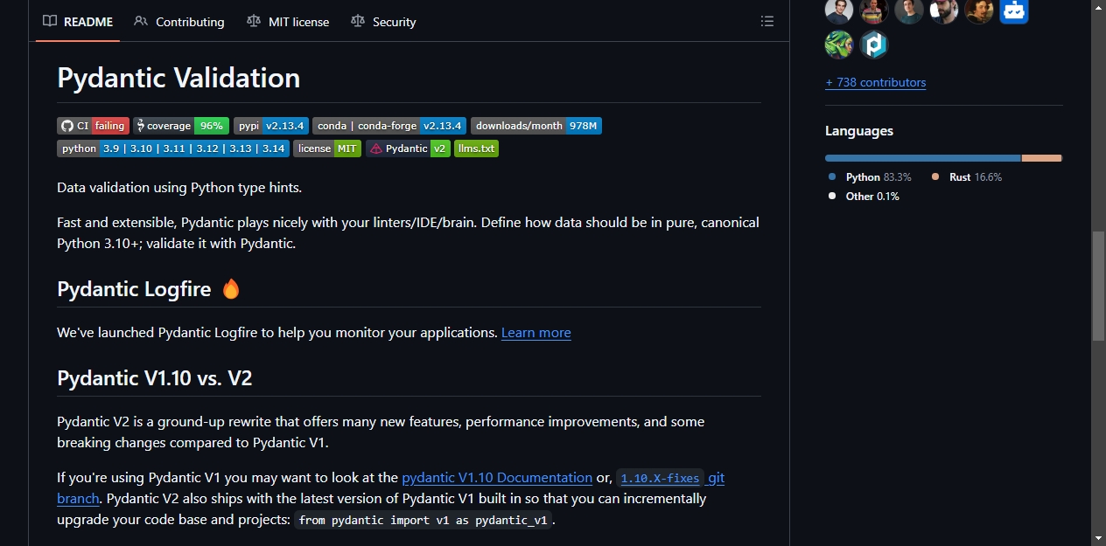This screenshot has height=546, width=1106.
Task: Open the blue bot contributor avatar
Action: 1014,10
